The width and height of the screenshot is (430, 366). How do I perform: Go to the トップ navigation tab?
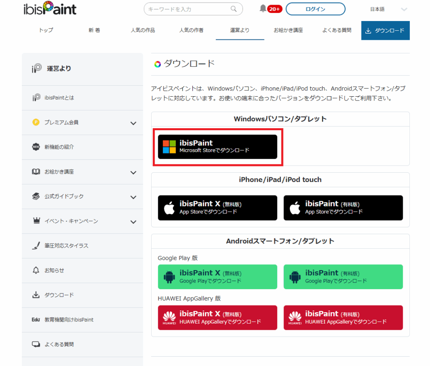point(46,30)
